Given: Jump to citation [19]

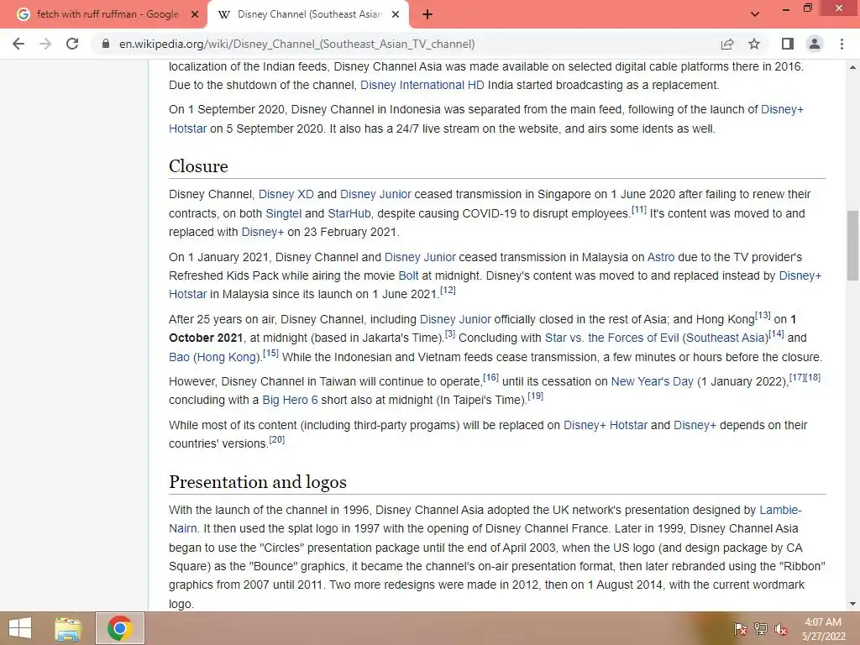Looking at the screenshot, I should coord(535,396).
